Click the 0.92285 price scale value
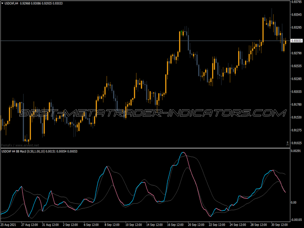 pos(297,79)
